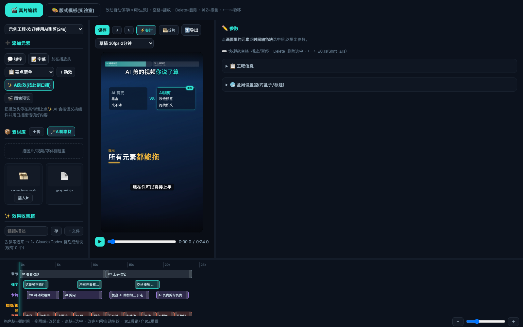Viewport: 523px width, 327px height.
Task: Trigger AI动效(按此刻口播)
Action: (x=29, y=85)
